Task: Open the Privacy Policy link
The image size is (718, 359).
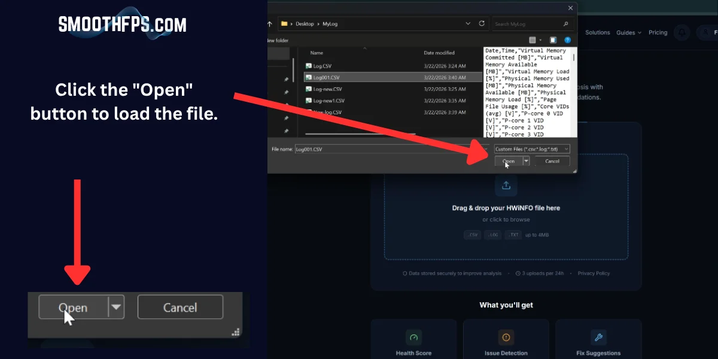Action: coord(593,273)
